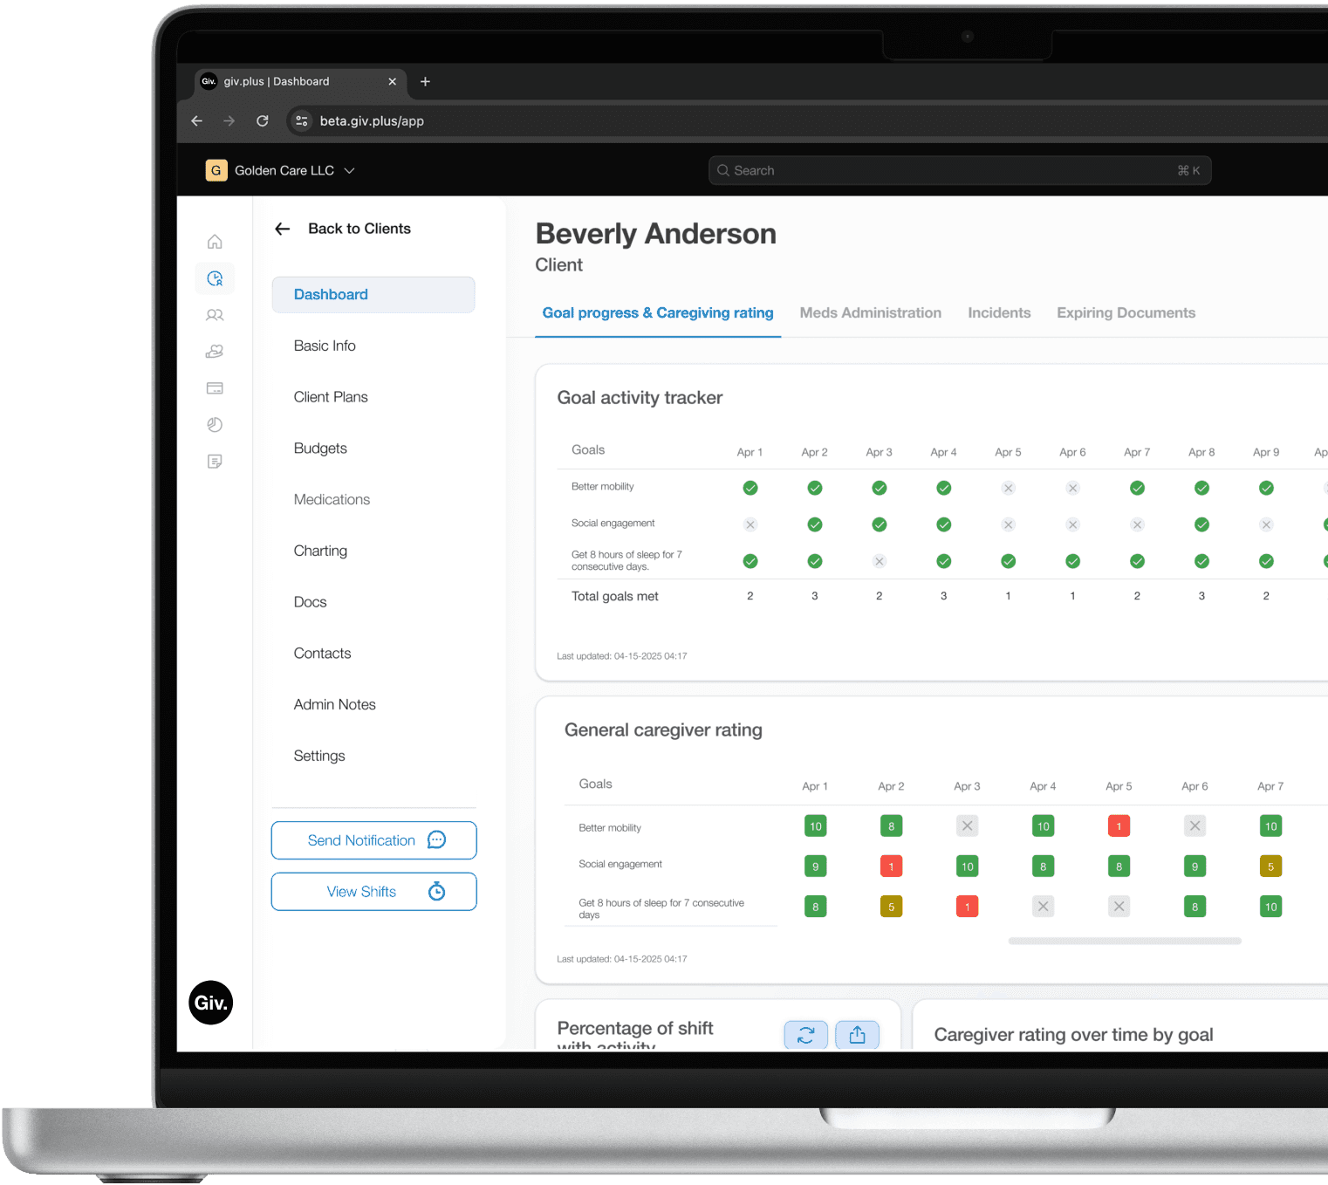This screenshot has height=1185, width=1328.
Task: Click yellow rating 5 sleep goal Apr 2
Action: coord(891,907)
